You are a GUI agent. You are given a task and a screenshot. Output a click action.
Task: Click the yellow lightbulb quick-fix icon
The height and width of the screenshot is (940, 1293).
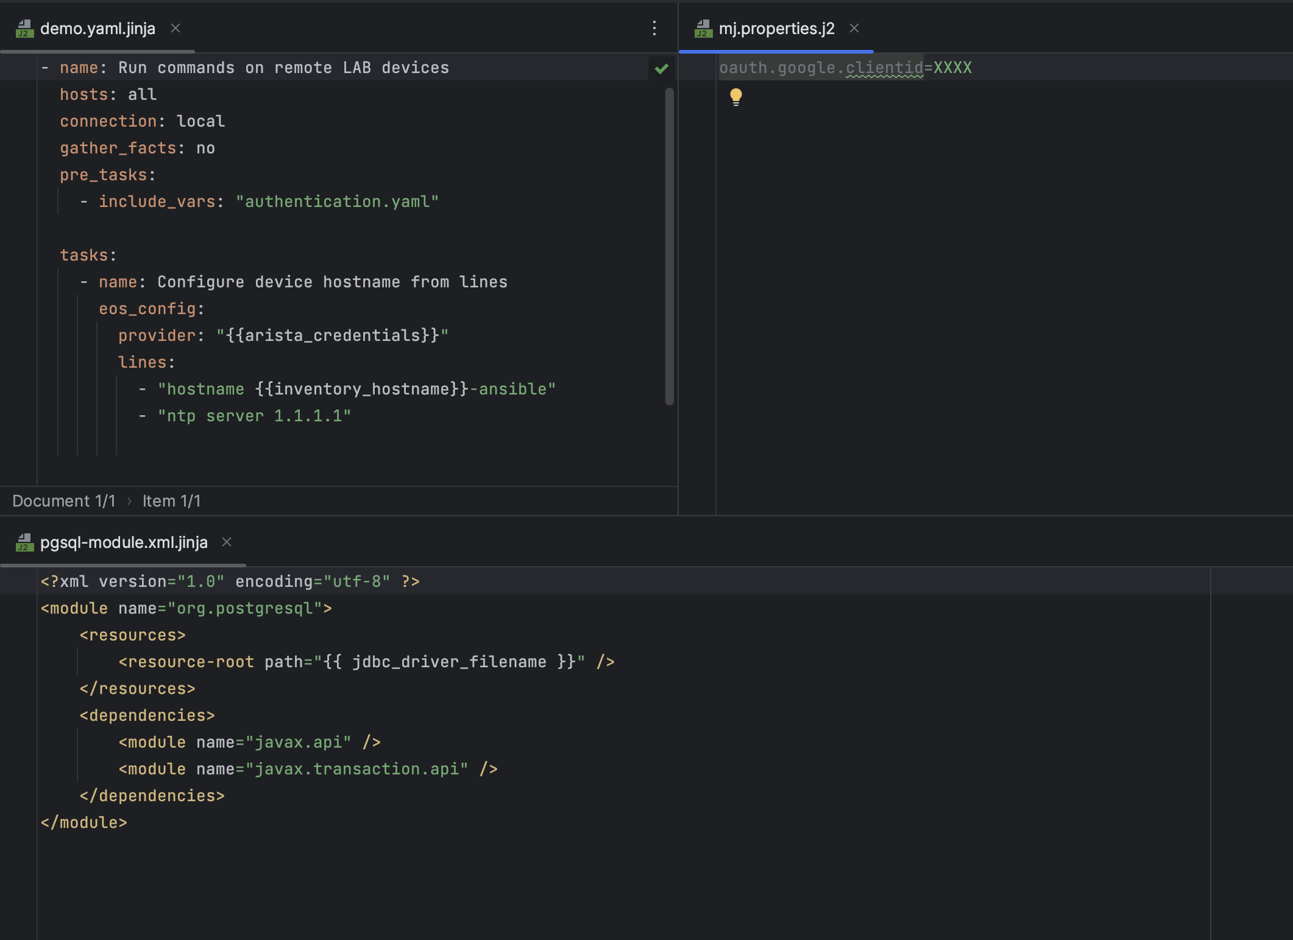point(735,97)
